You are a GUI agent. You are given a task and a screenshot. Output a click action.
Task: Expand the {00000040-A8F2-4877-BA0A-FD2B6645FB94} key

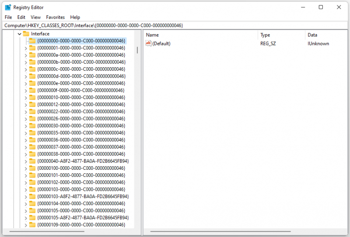pos(26,161)
